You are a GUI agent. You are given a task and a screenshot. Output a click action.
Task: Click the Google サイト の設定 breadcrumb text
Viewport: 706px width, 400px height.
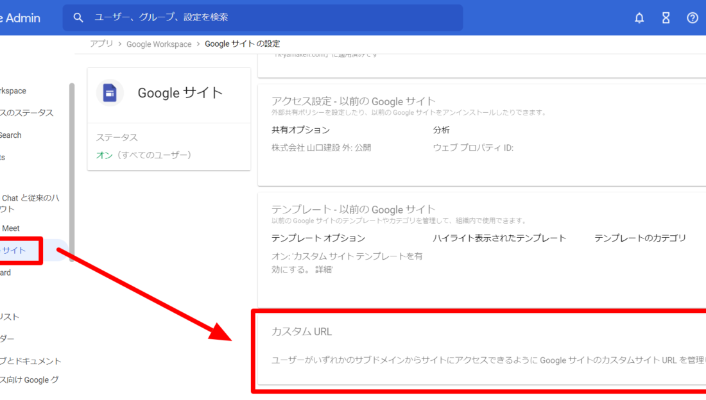click(242, 44)
